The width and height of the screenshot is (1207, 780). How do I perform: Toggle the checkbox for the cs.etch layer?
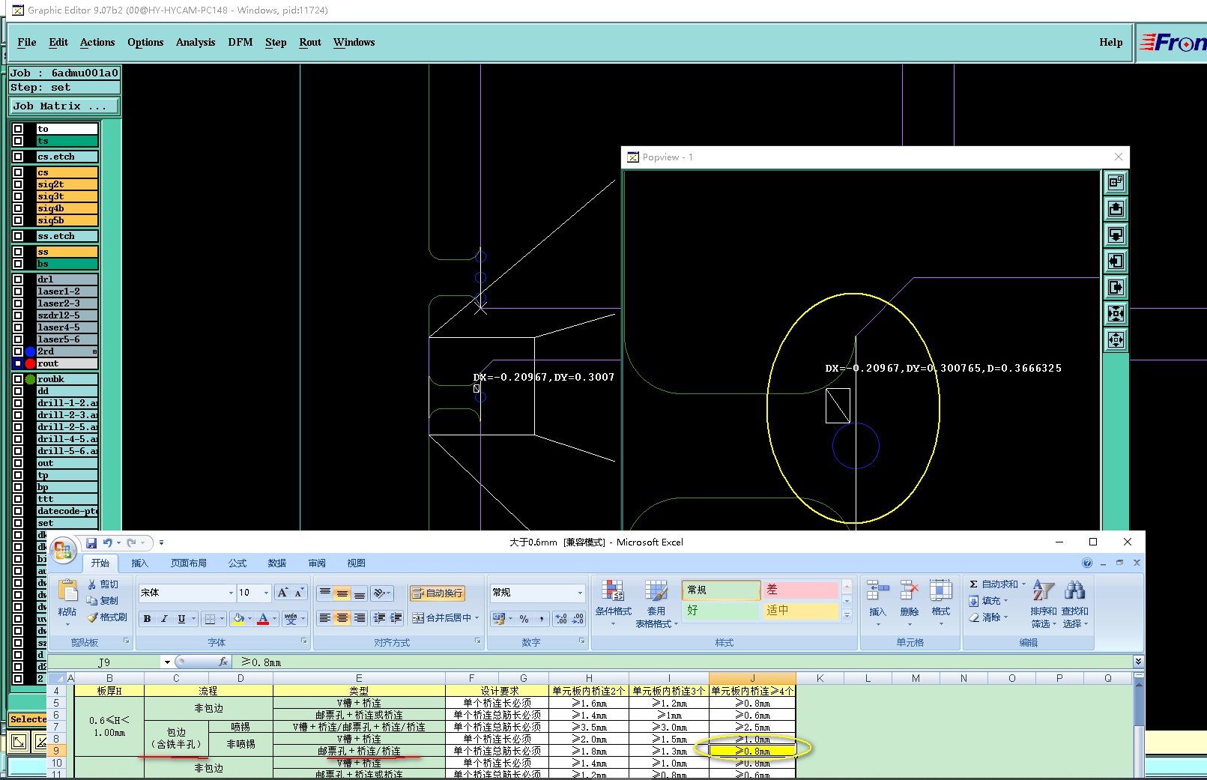(18, 157)
